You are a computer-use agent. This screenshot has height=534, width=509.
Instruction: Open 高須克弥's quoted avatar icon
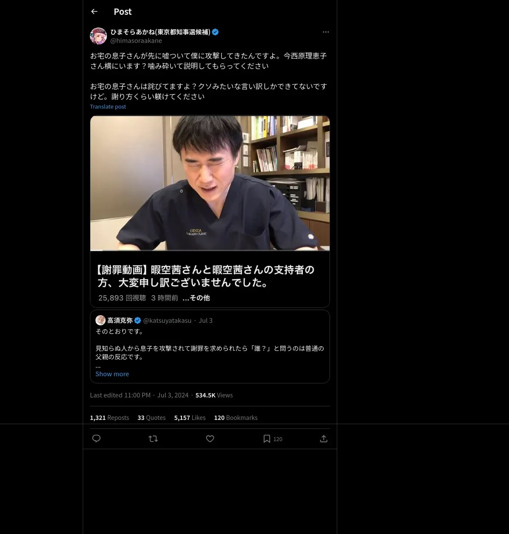[x=101, y=320]
